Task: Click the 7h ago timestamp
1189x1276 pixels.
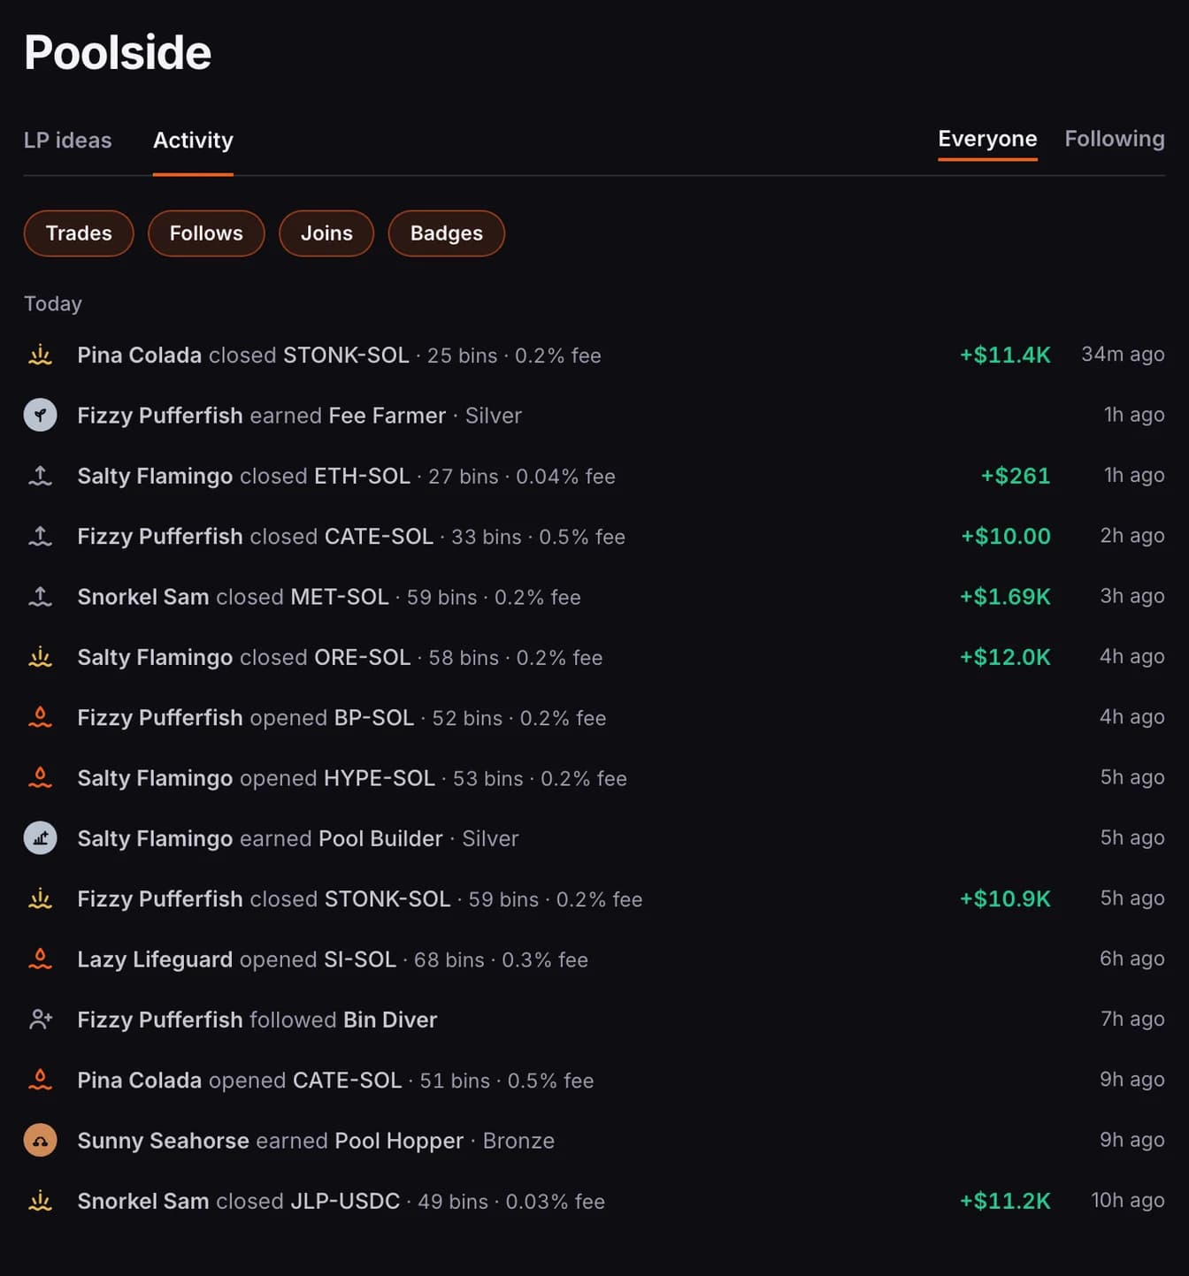Action: click(x=1132, y=1019)
